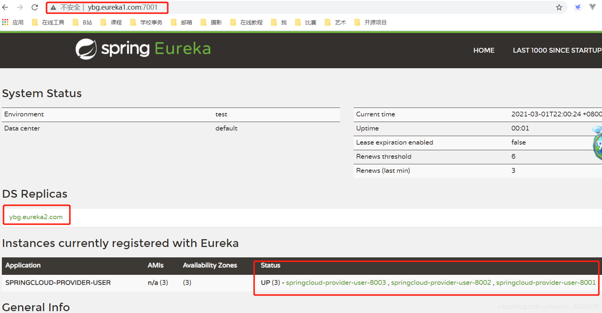Open instance springcloud-provider-user-8001

click(x=546, y=283)
